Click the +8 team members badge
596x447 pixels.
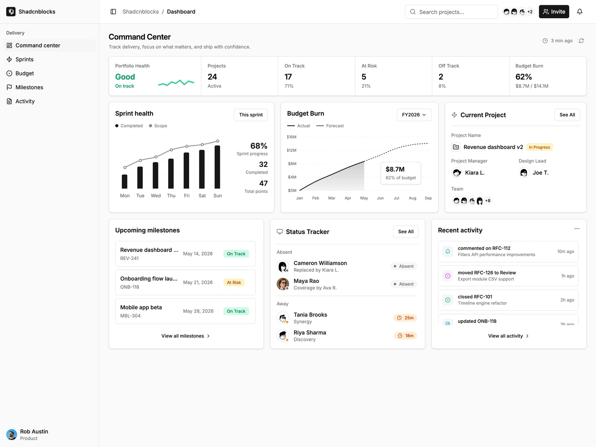(x=488, y=201)
